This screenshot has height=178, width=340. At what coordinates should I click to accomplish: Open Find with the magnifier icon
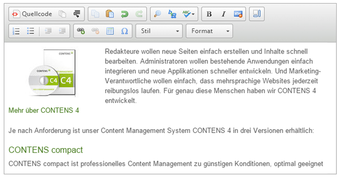(158, 14)
